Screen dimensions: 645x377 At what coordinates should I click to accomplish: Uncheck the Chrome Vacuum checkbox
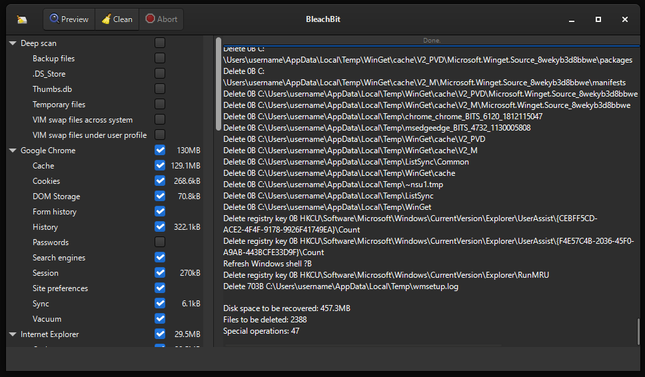tap(160, 318)
